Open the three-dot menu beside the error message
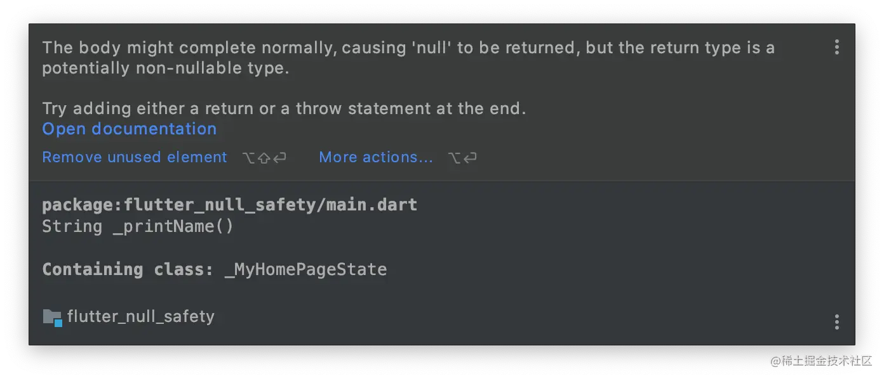This screenshot has width=884, height=379. [x=836, y=47]
